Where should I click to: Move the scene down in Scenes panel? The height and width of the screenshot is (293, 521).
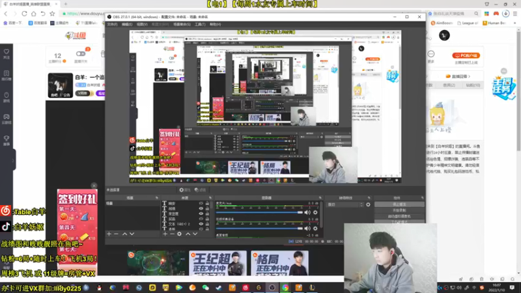(x=132, y=234)
